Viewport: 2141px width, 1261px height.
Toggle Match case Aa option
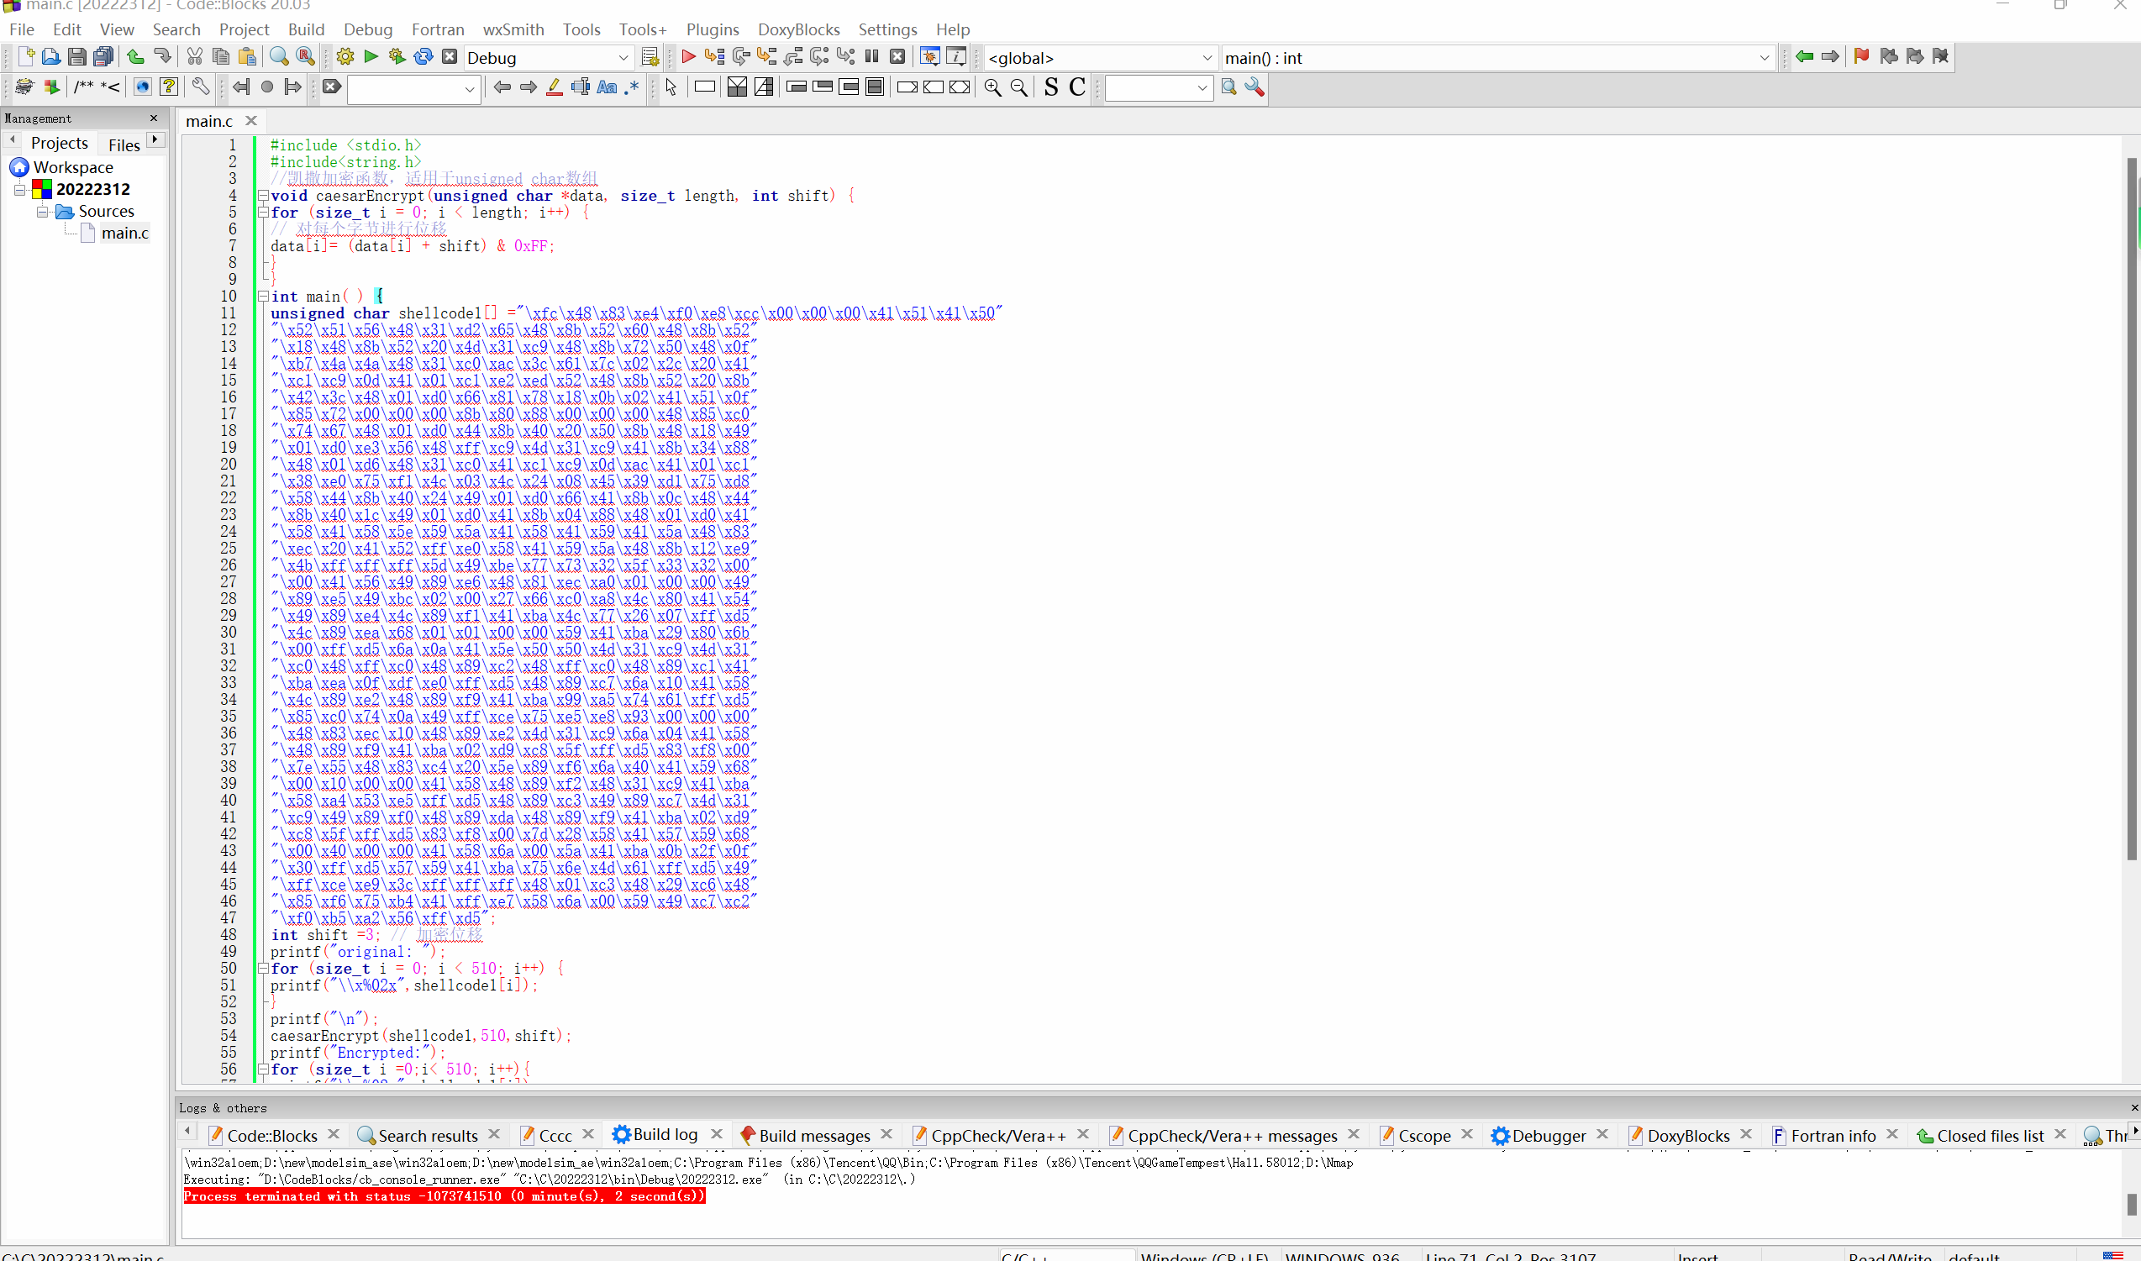pyautogui.click(x=607, y=87)
